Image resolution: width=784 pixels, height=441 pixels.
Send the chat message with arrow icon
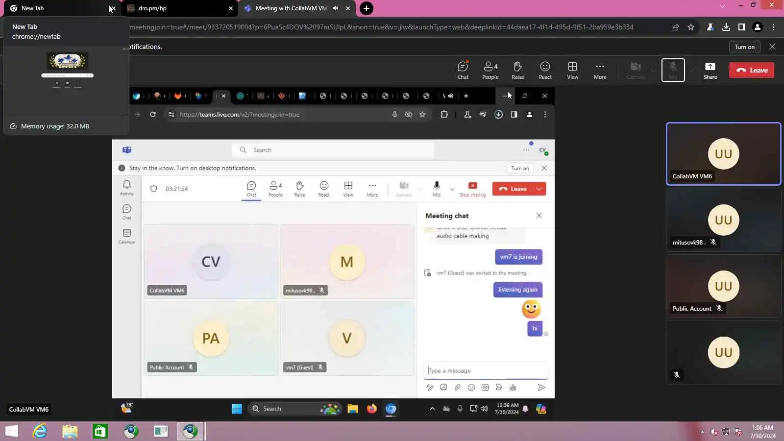541,388
